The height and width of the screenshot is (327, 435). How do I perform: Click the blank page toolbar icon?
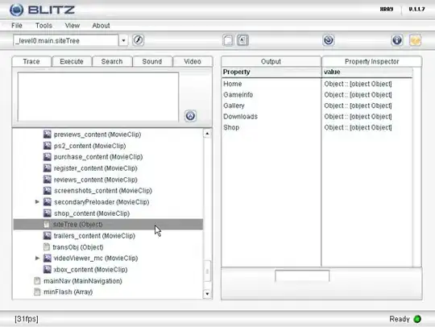pos(228,40)
